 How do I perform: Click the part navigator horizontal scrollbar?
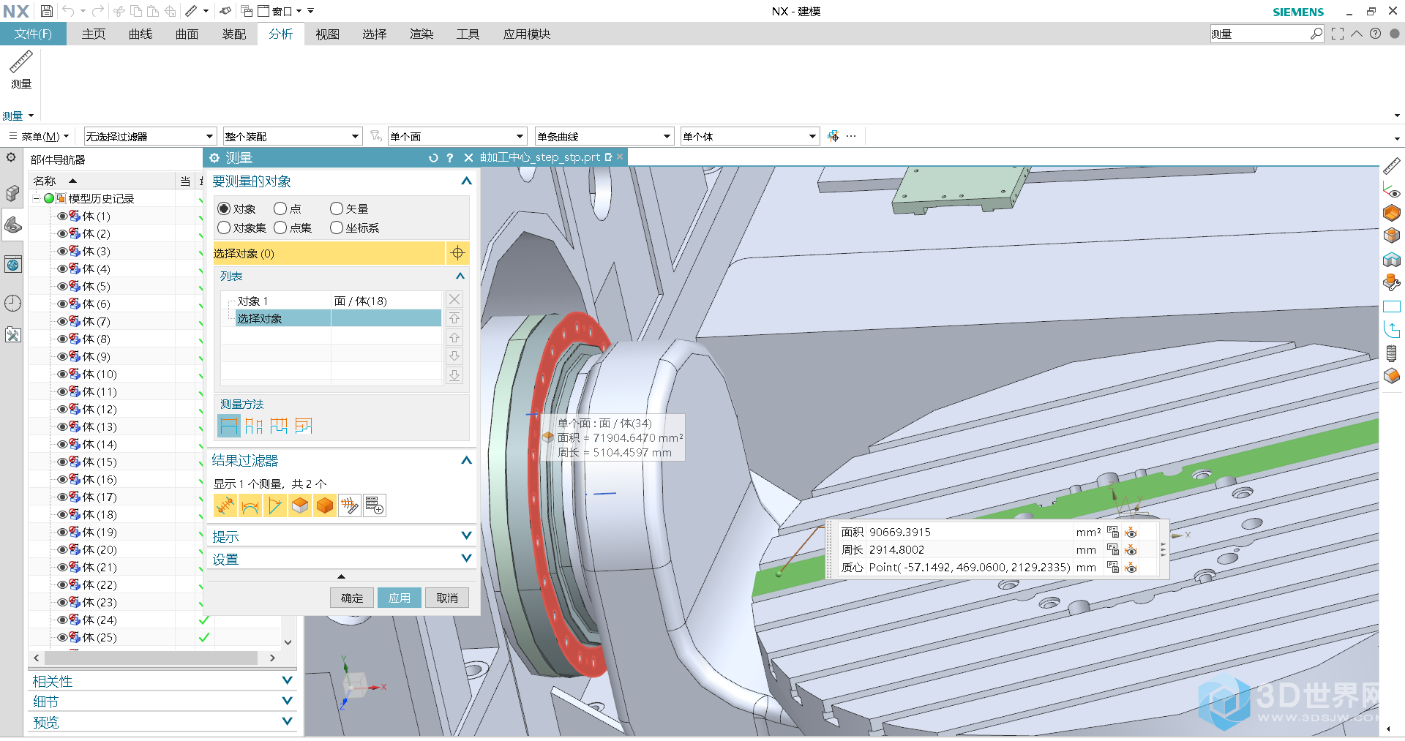(x=151, y=658)
